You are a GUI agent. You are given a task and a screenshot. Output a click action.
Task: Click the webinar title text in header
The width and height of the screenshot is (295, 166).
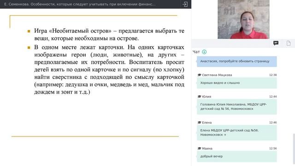80,4
